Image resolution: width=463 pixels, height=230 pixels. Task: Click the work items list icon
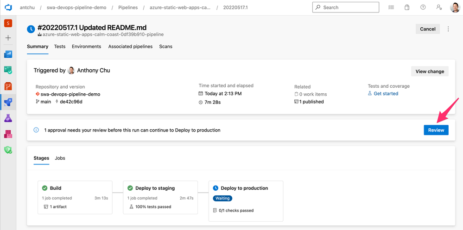[391, 7]
